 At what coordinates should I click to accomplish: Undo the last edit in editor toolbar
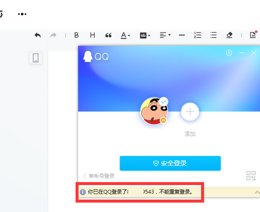[x=38, y=35]
